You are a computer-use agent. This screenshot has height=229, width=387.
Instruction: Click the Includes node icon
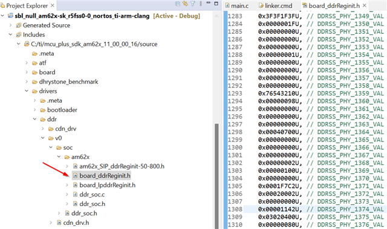pos(19,34)
